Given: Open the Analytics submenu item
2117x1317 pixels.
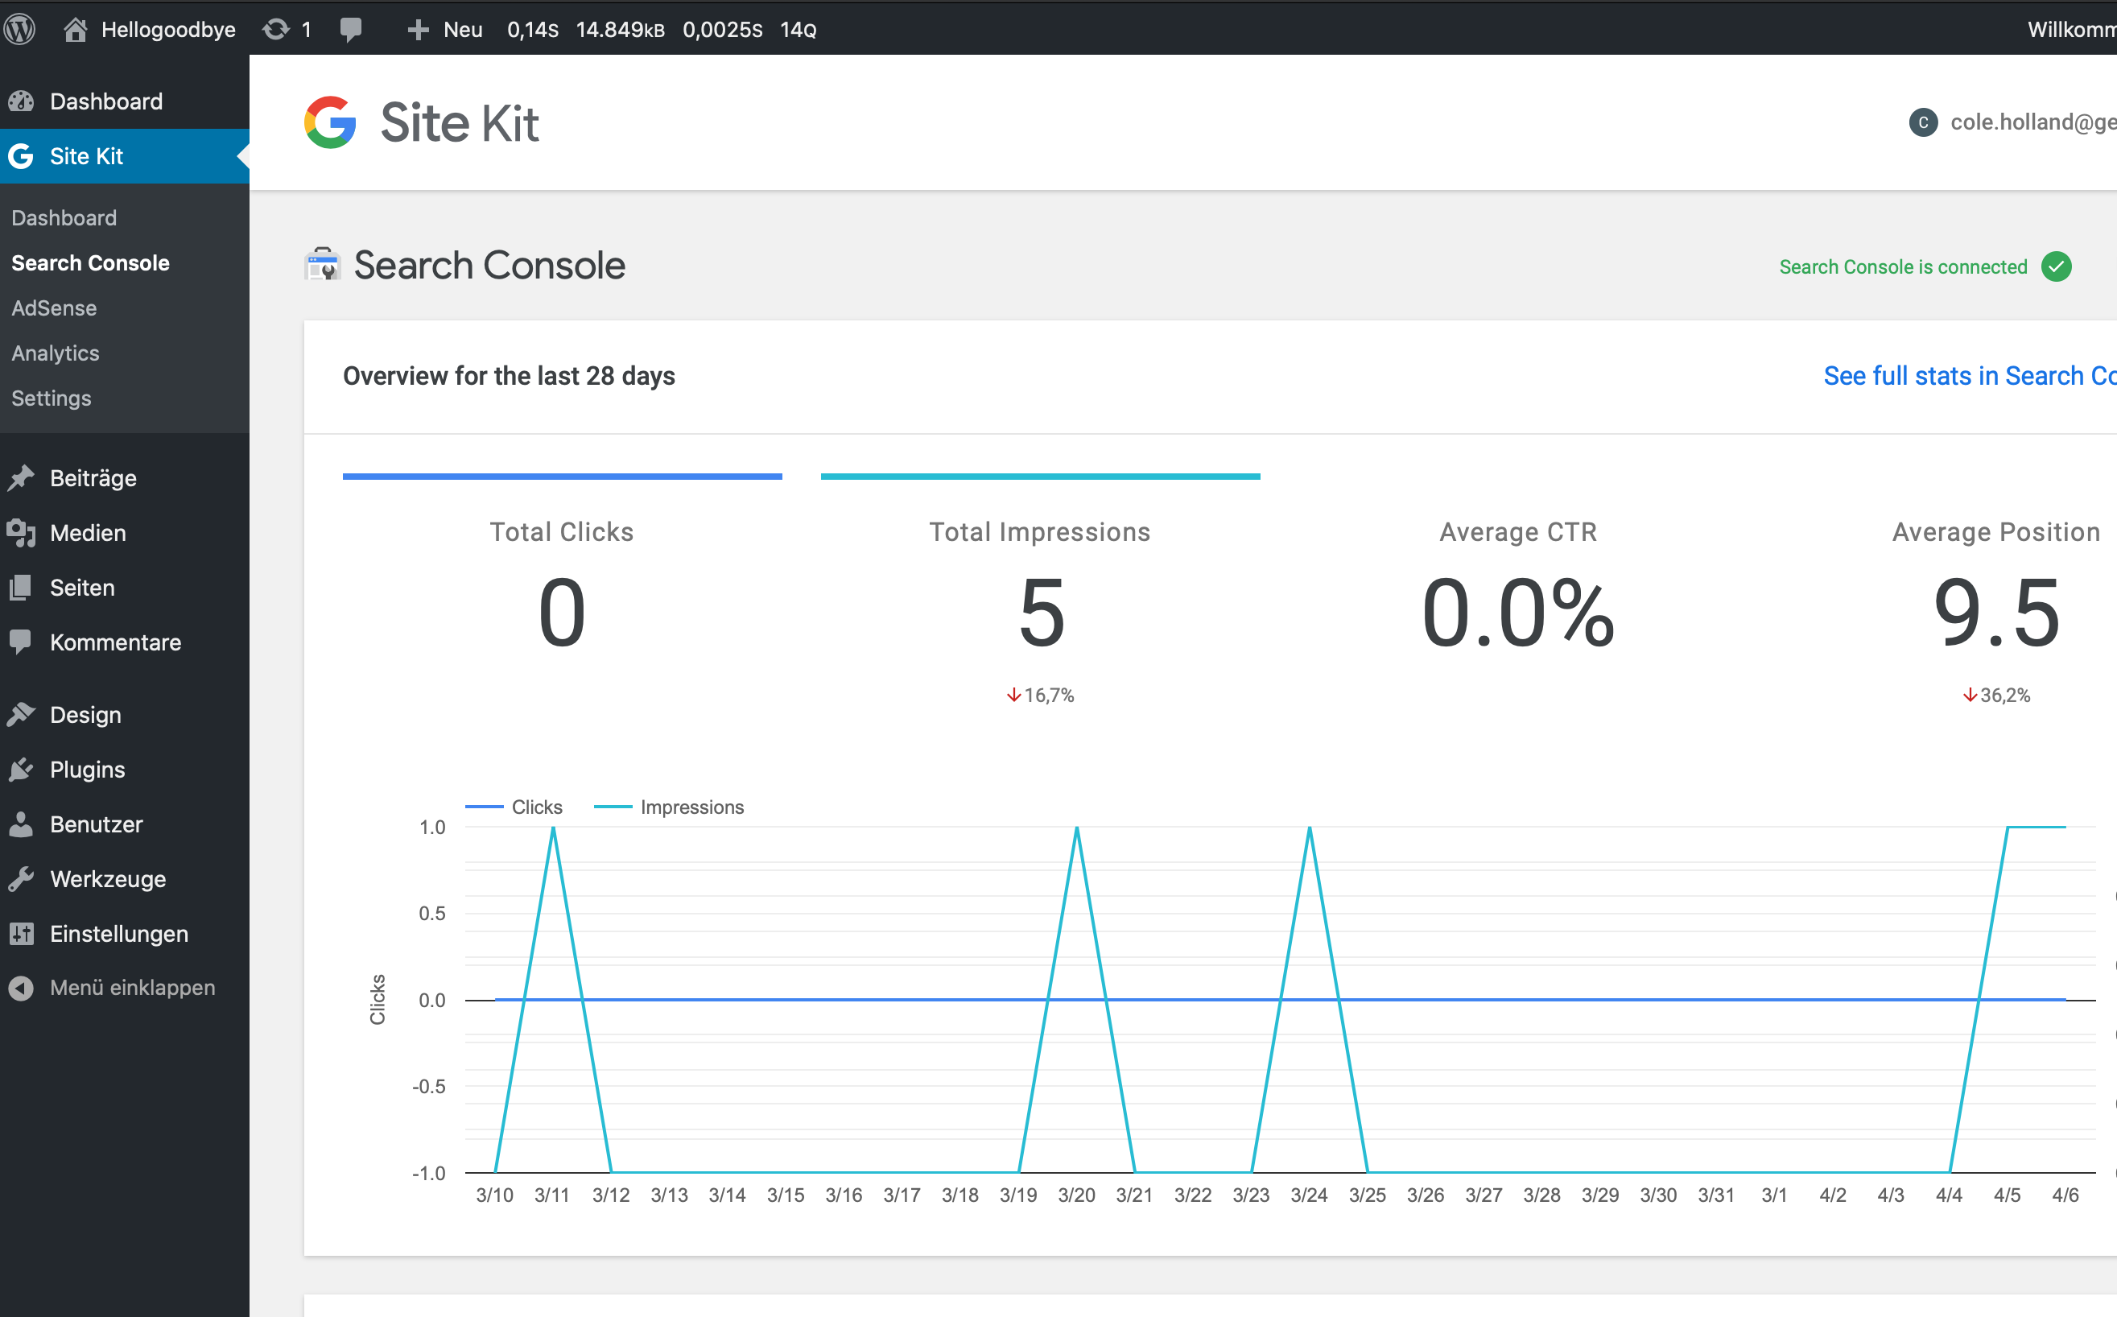Looking at the screenshot, I should tap(56, 353).
